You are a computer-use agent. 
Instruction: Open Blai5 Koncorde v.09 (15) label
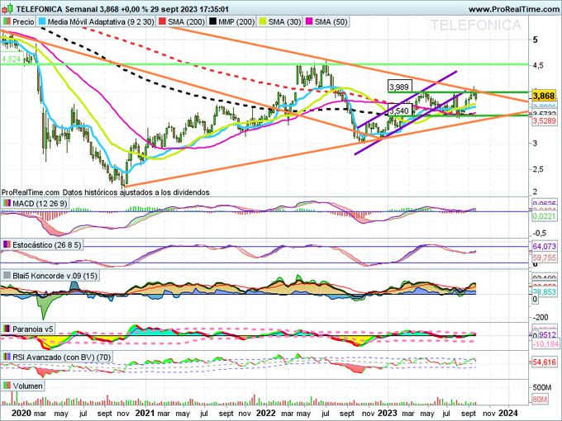(x=55, y=276)
